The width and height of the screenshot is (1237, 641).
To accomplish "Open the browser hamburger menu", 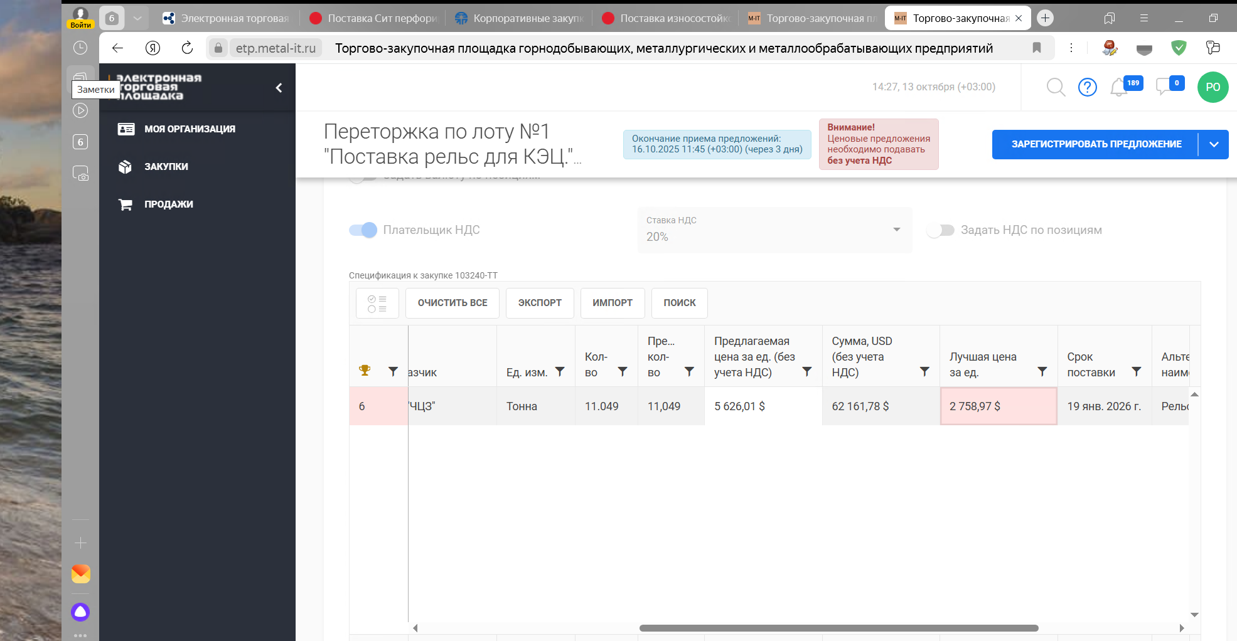I will click(x=1144, y=18).
